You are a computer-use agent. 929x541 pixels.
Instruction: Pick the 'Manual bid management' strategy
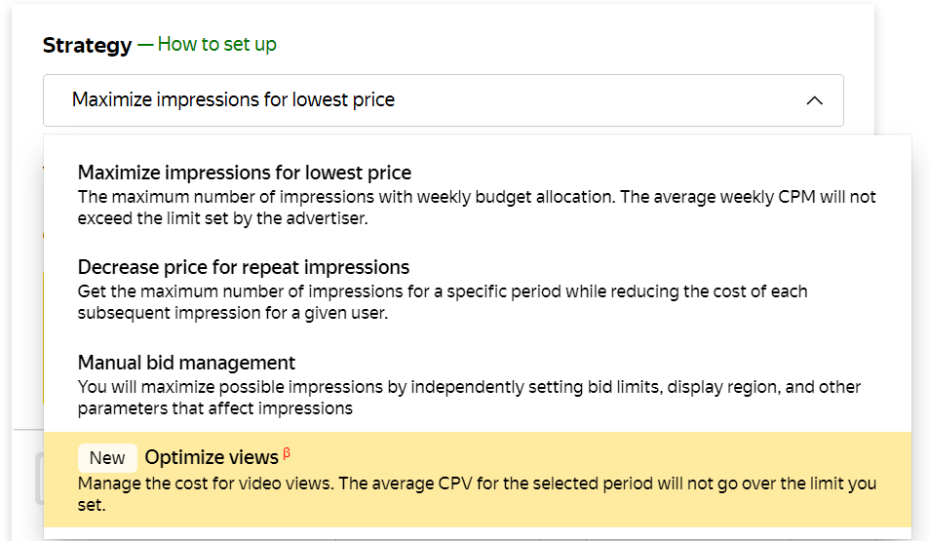[x=186, y=363]
